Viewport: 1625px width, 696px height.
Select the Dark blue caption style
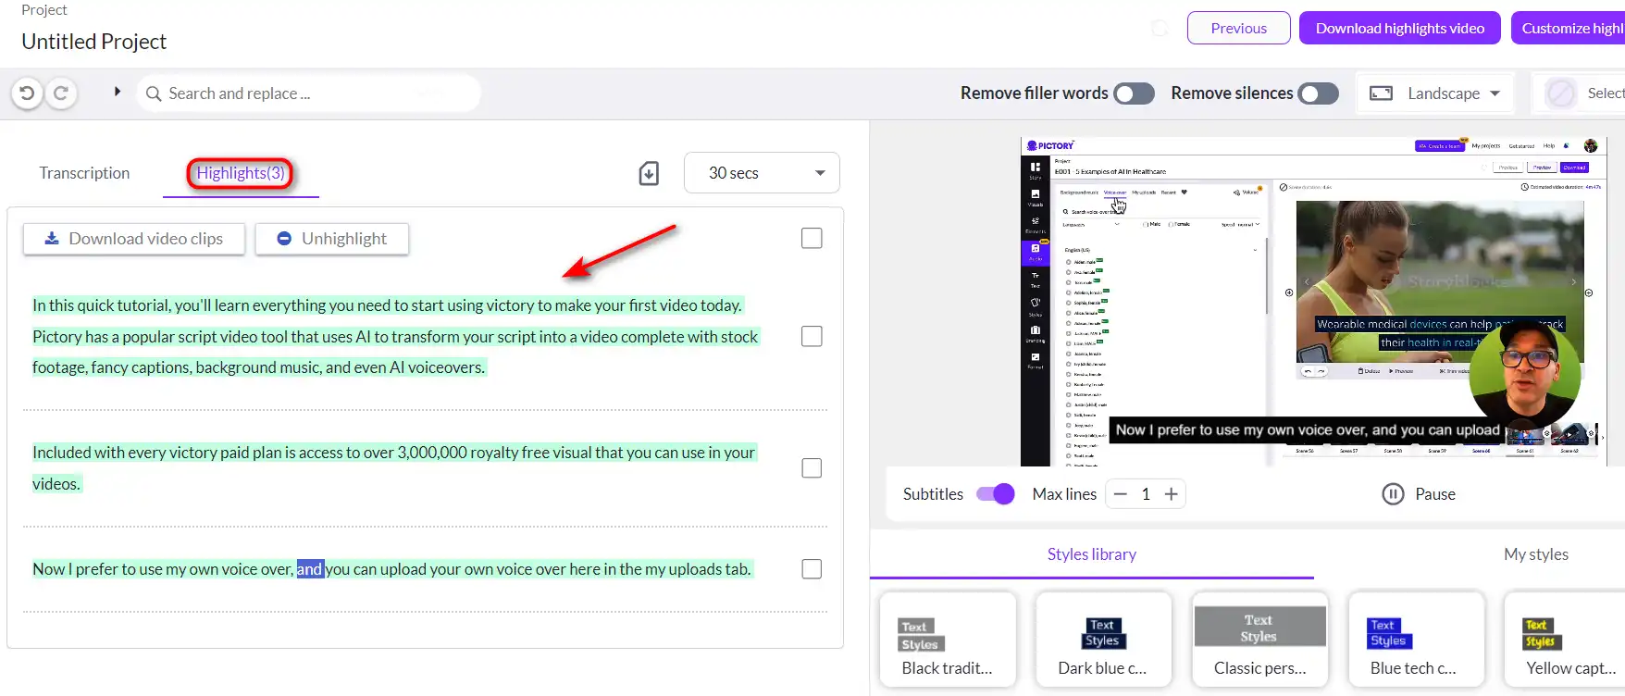(1103, 640)
